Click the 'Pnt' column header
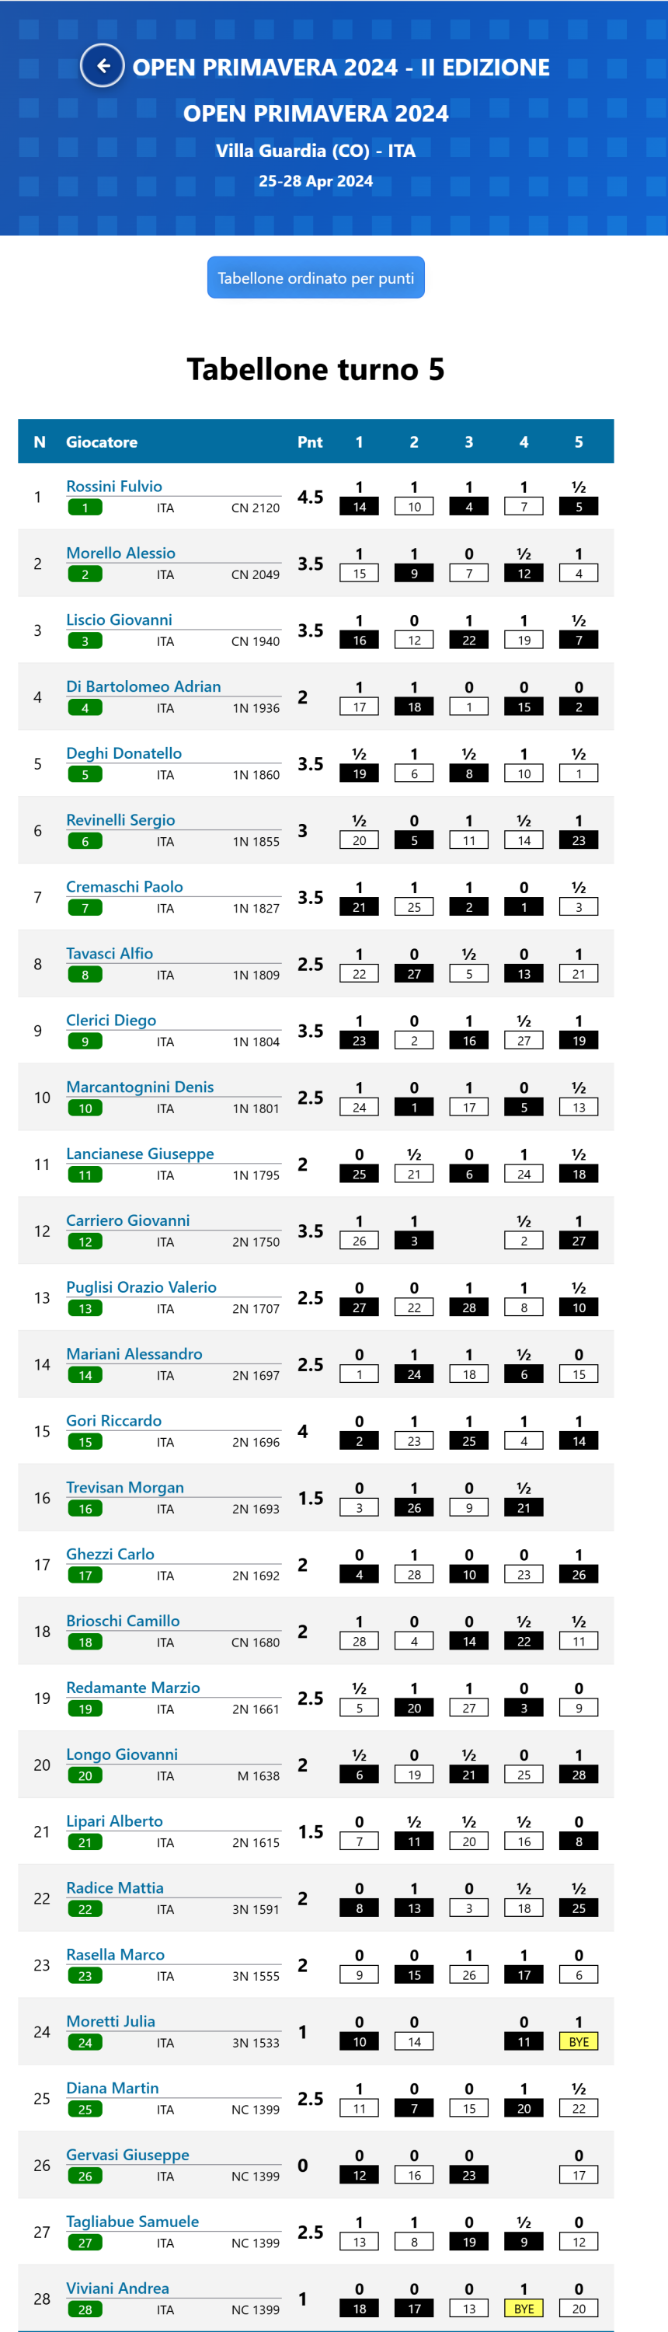The image size is (668, 2332). click(x=310, y=442)
